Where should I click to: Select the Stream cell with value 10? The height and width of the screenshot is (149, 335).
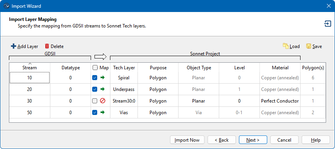30,78
